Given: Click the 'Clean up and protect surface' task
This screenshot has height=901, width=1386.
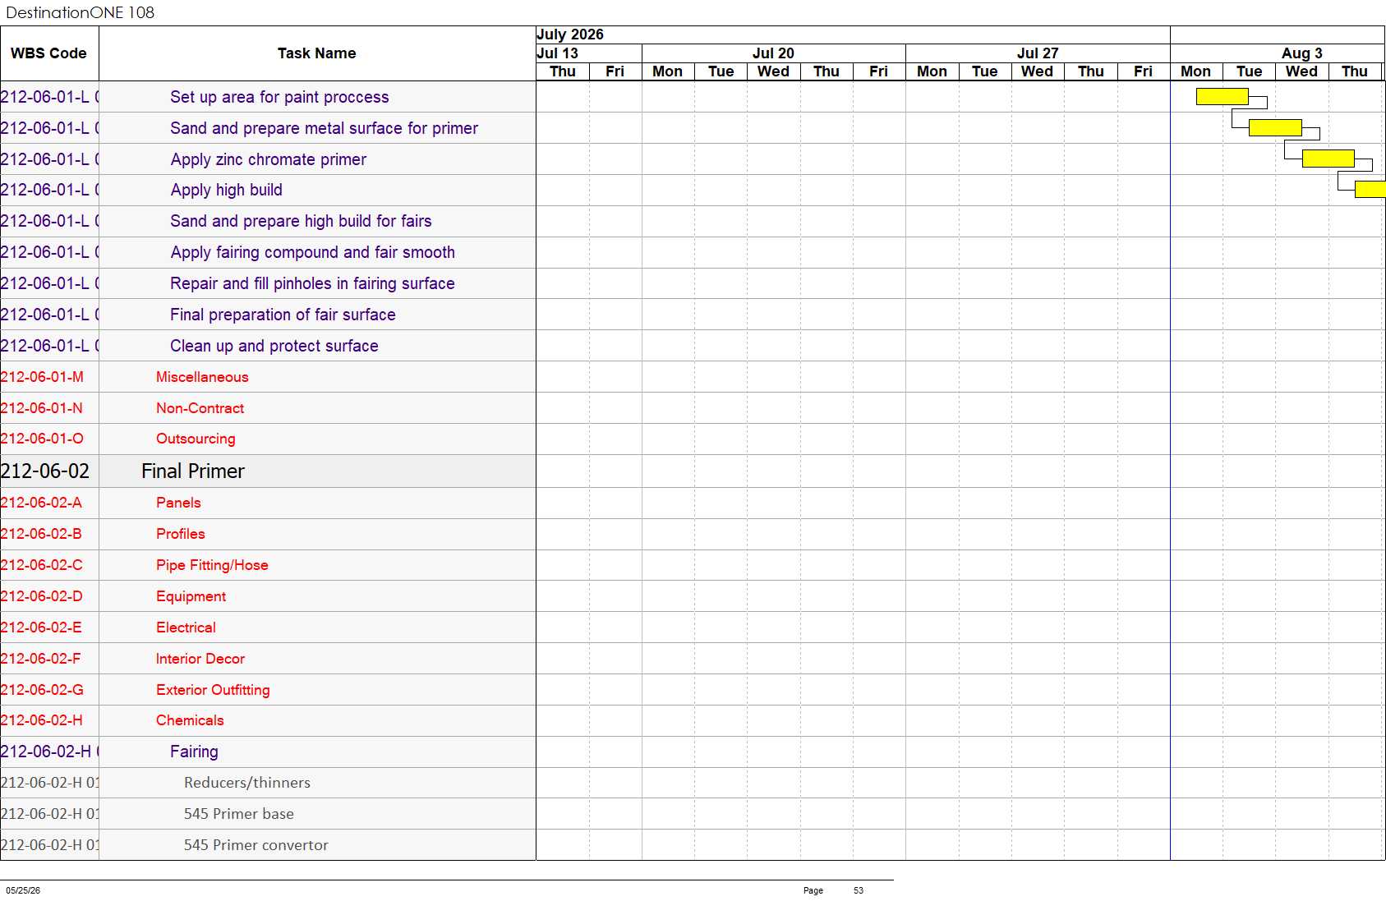Looking at the screenshot, I should [x=274, y=346].
